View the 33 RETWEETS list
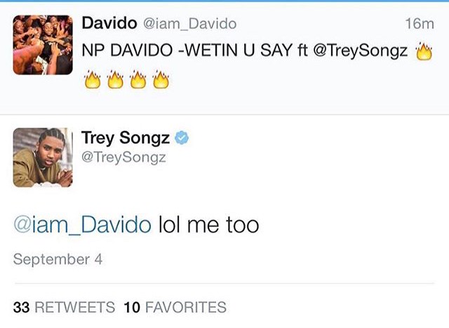This screenshot has width=449, height=328. click(64, 307)
